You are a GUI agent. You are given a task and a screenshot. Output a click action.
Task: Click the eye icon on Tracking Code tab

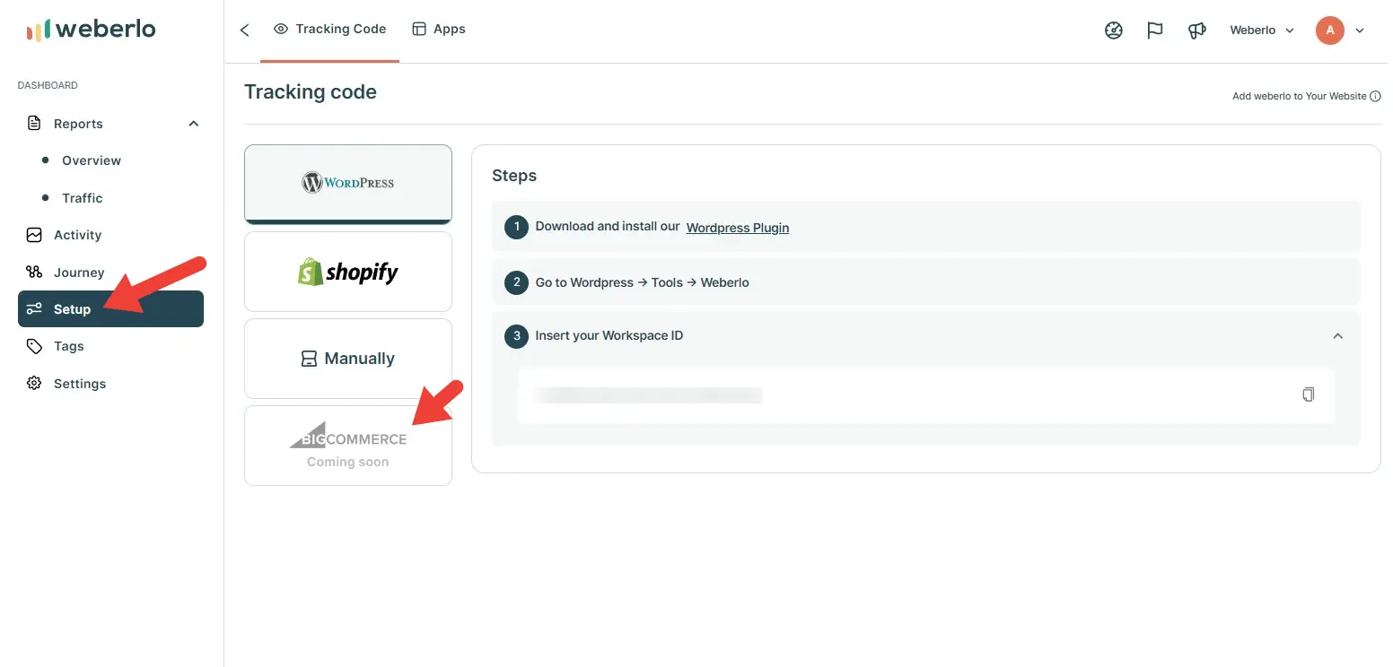click(281, 29)
